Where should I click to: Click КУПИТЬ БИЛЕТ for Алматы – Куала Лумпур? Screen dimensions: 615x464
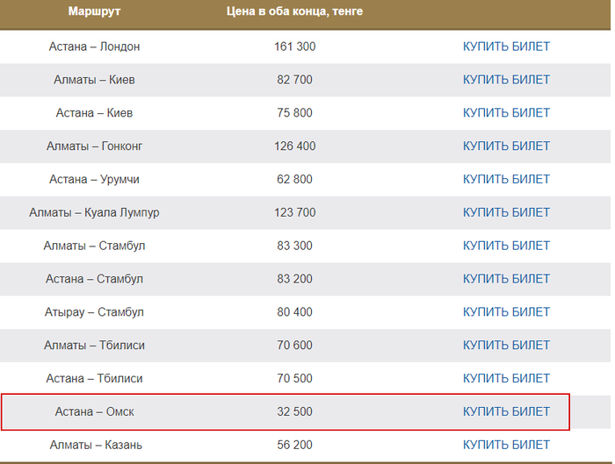pyautogui.click(x=506, y=212)
